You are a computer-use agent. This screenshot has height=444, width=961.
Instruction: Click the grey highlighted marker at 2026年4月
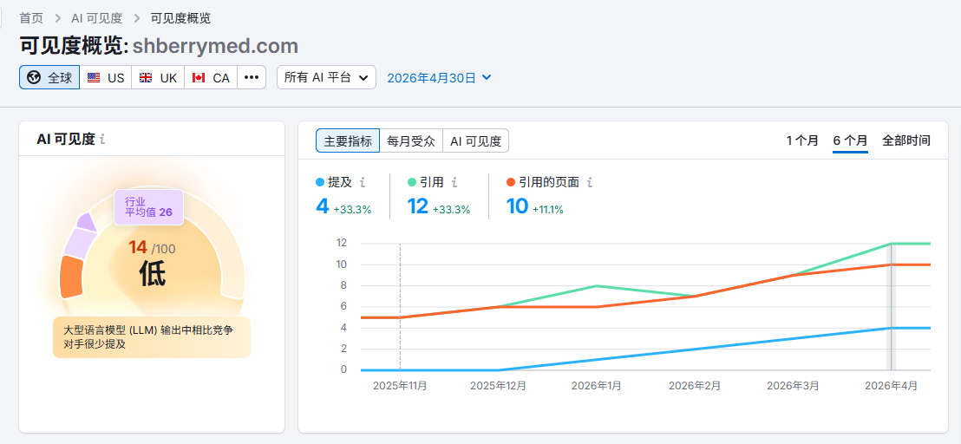(x=892, y=307)
